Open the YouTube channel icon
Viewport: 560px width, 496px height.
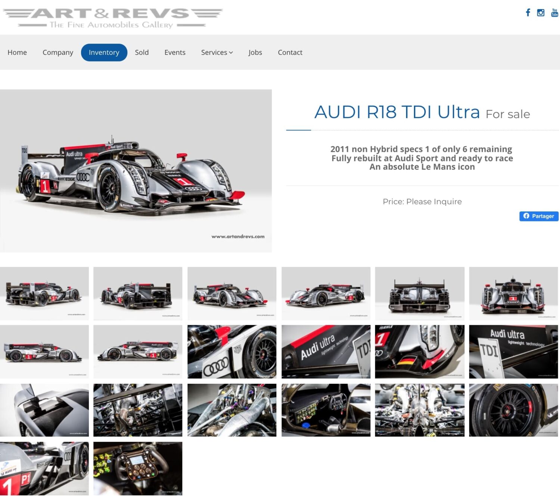pyautogui.click(x=554, y=12)
